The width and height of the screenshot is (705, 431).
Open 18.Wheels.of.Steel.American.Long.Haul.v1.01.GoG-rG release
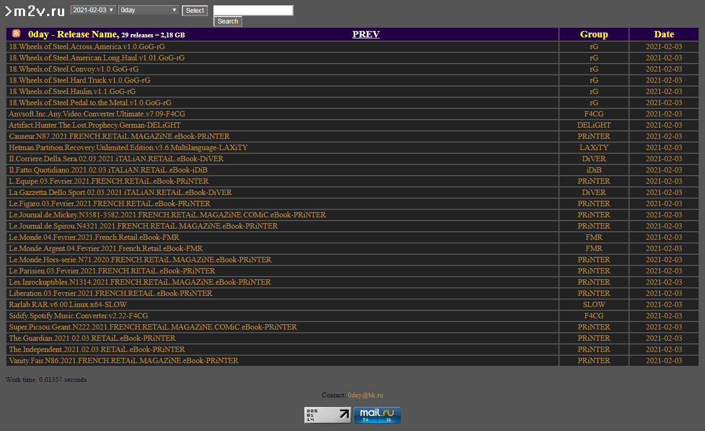pos(97,58)
